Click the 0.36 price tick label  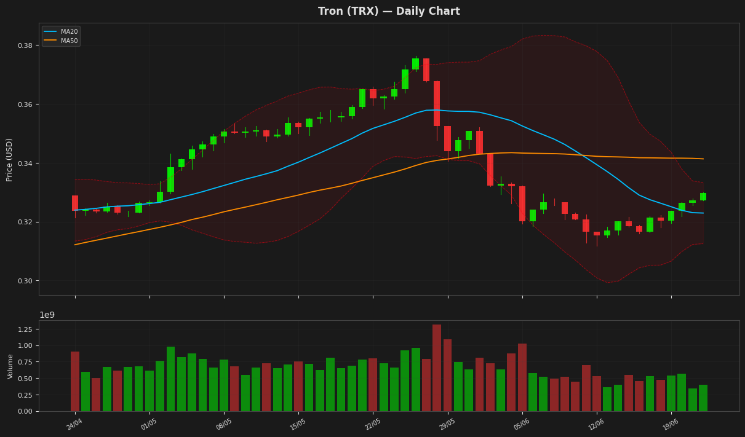[25, 104]
